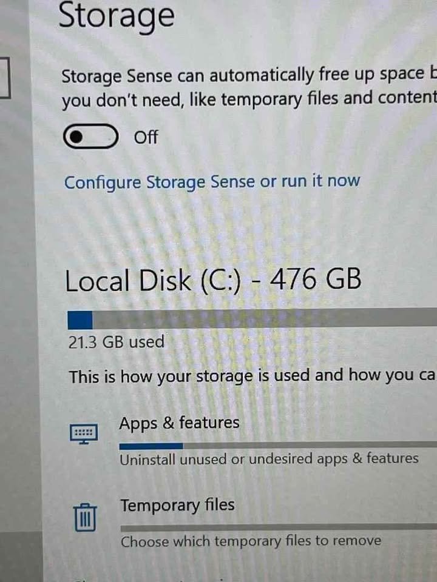The height and width of the screenshot is (582, 437).
Task: Click the Local Disk (C:) - 476 GB heading
Action: (213, 281)
